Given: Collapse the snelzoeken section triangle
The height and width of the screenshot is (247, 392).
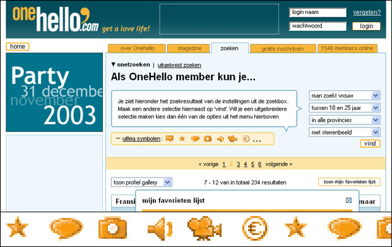Looking at the screenshot, I should [x=113, y=64].
